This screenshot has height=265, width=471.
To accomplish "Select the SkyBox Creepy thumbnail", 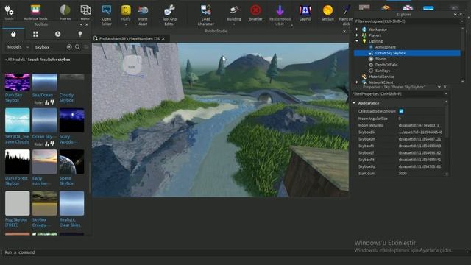I will pos(44,203).
